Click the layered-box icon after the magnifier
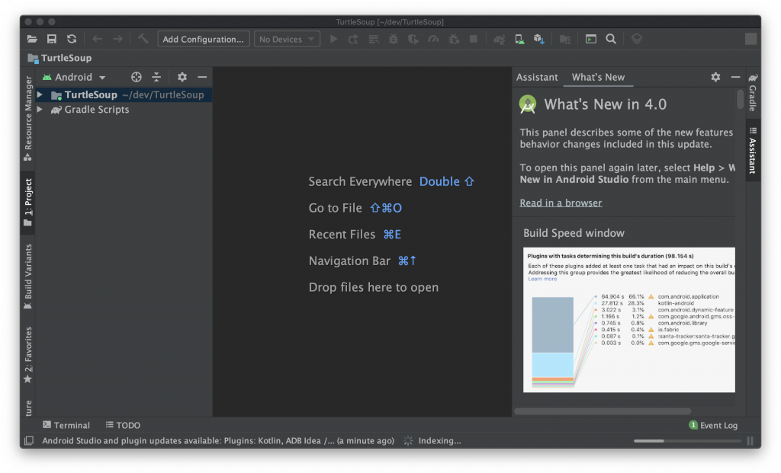Screen dimensions: 781x473 tap(637, 39)
